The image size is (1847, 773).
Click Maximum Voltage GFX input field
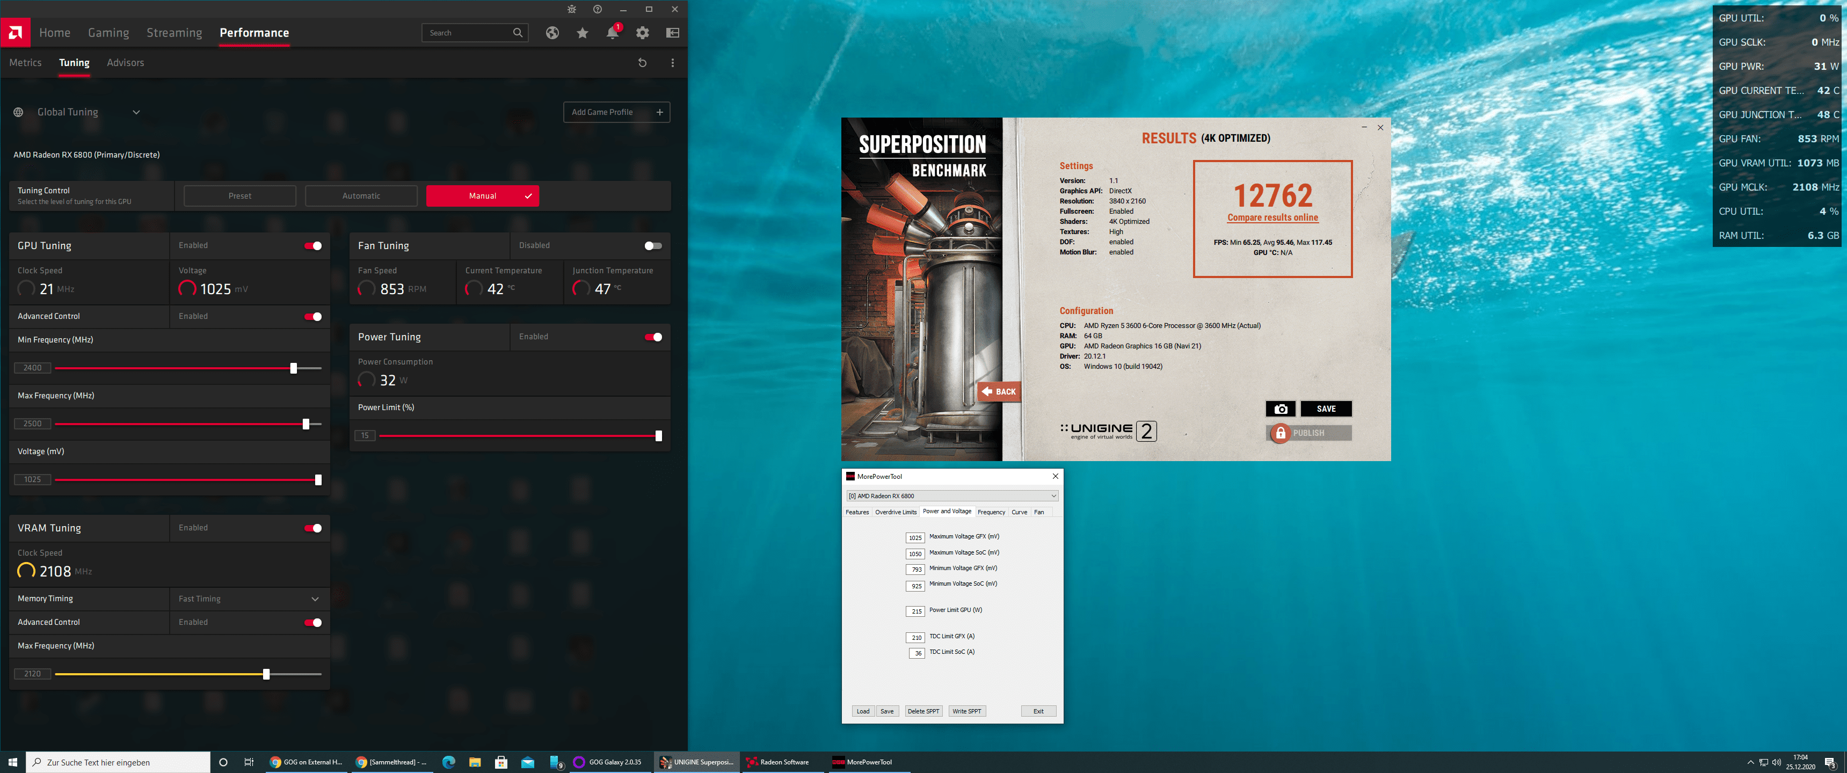pos(915,538)
